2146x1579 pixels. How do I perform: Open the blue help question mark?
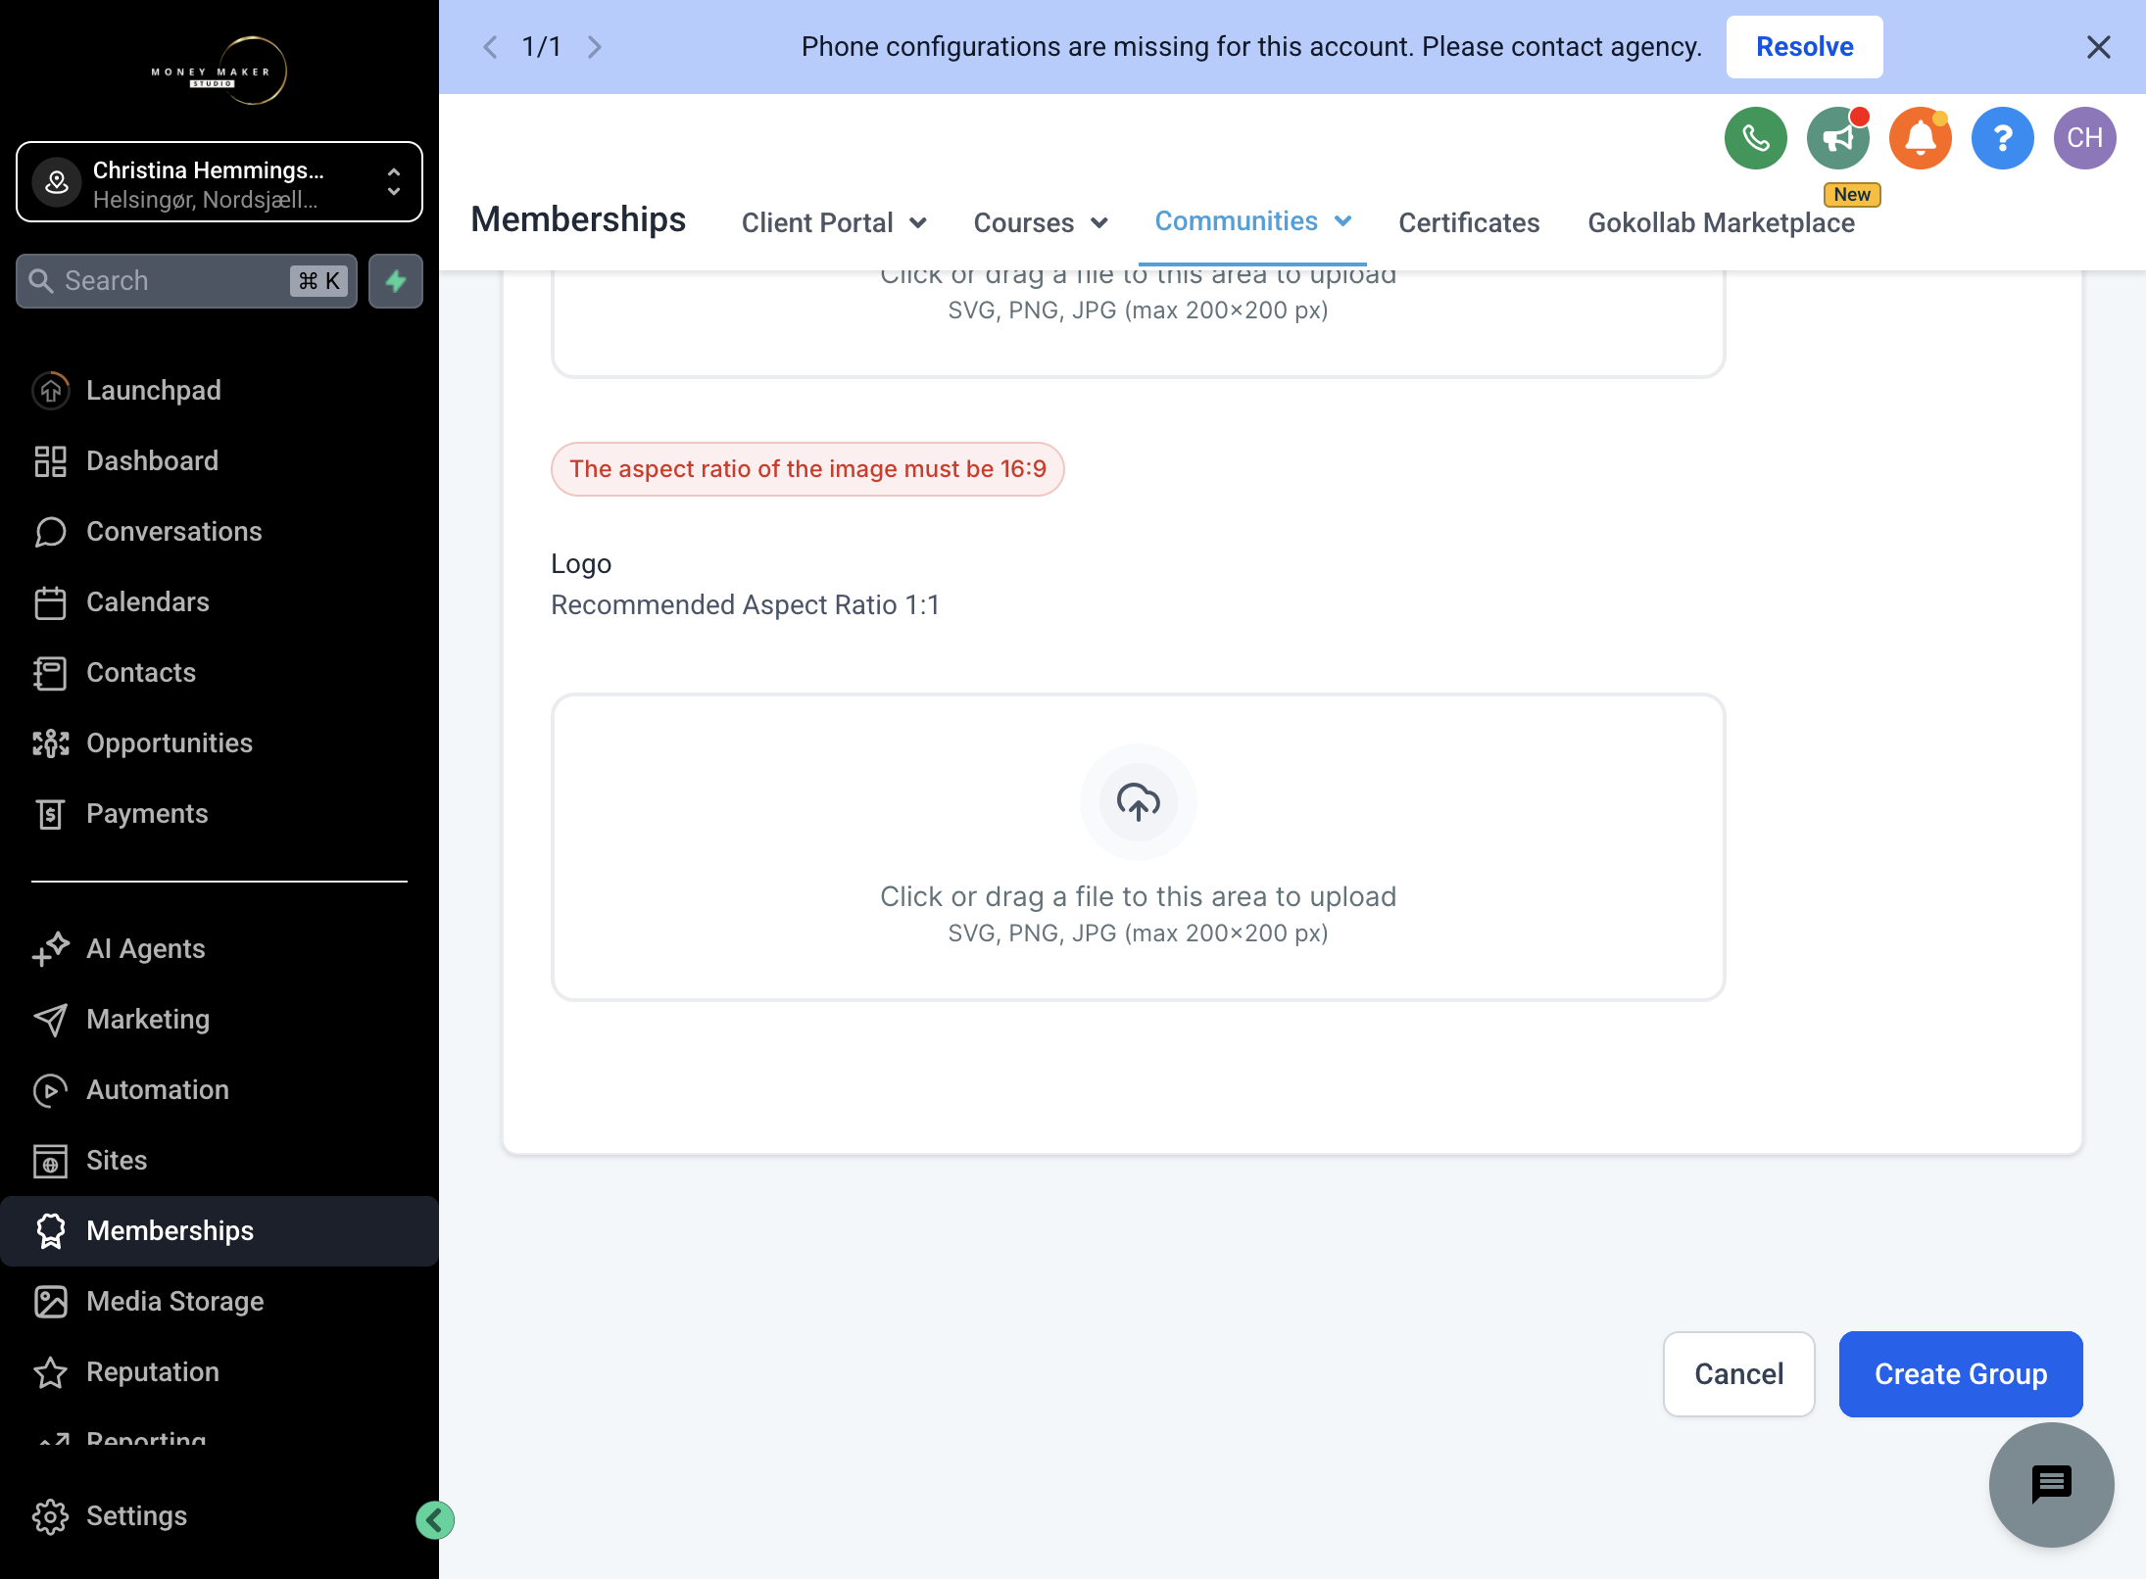(2002, 138)
